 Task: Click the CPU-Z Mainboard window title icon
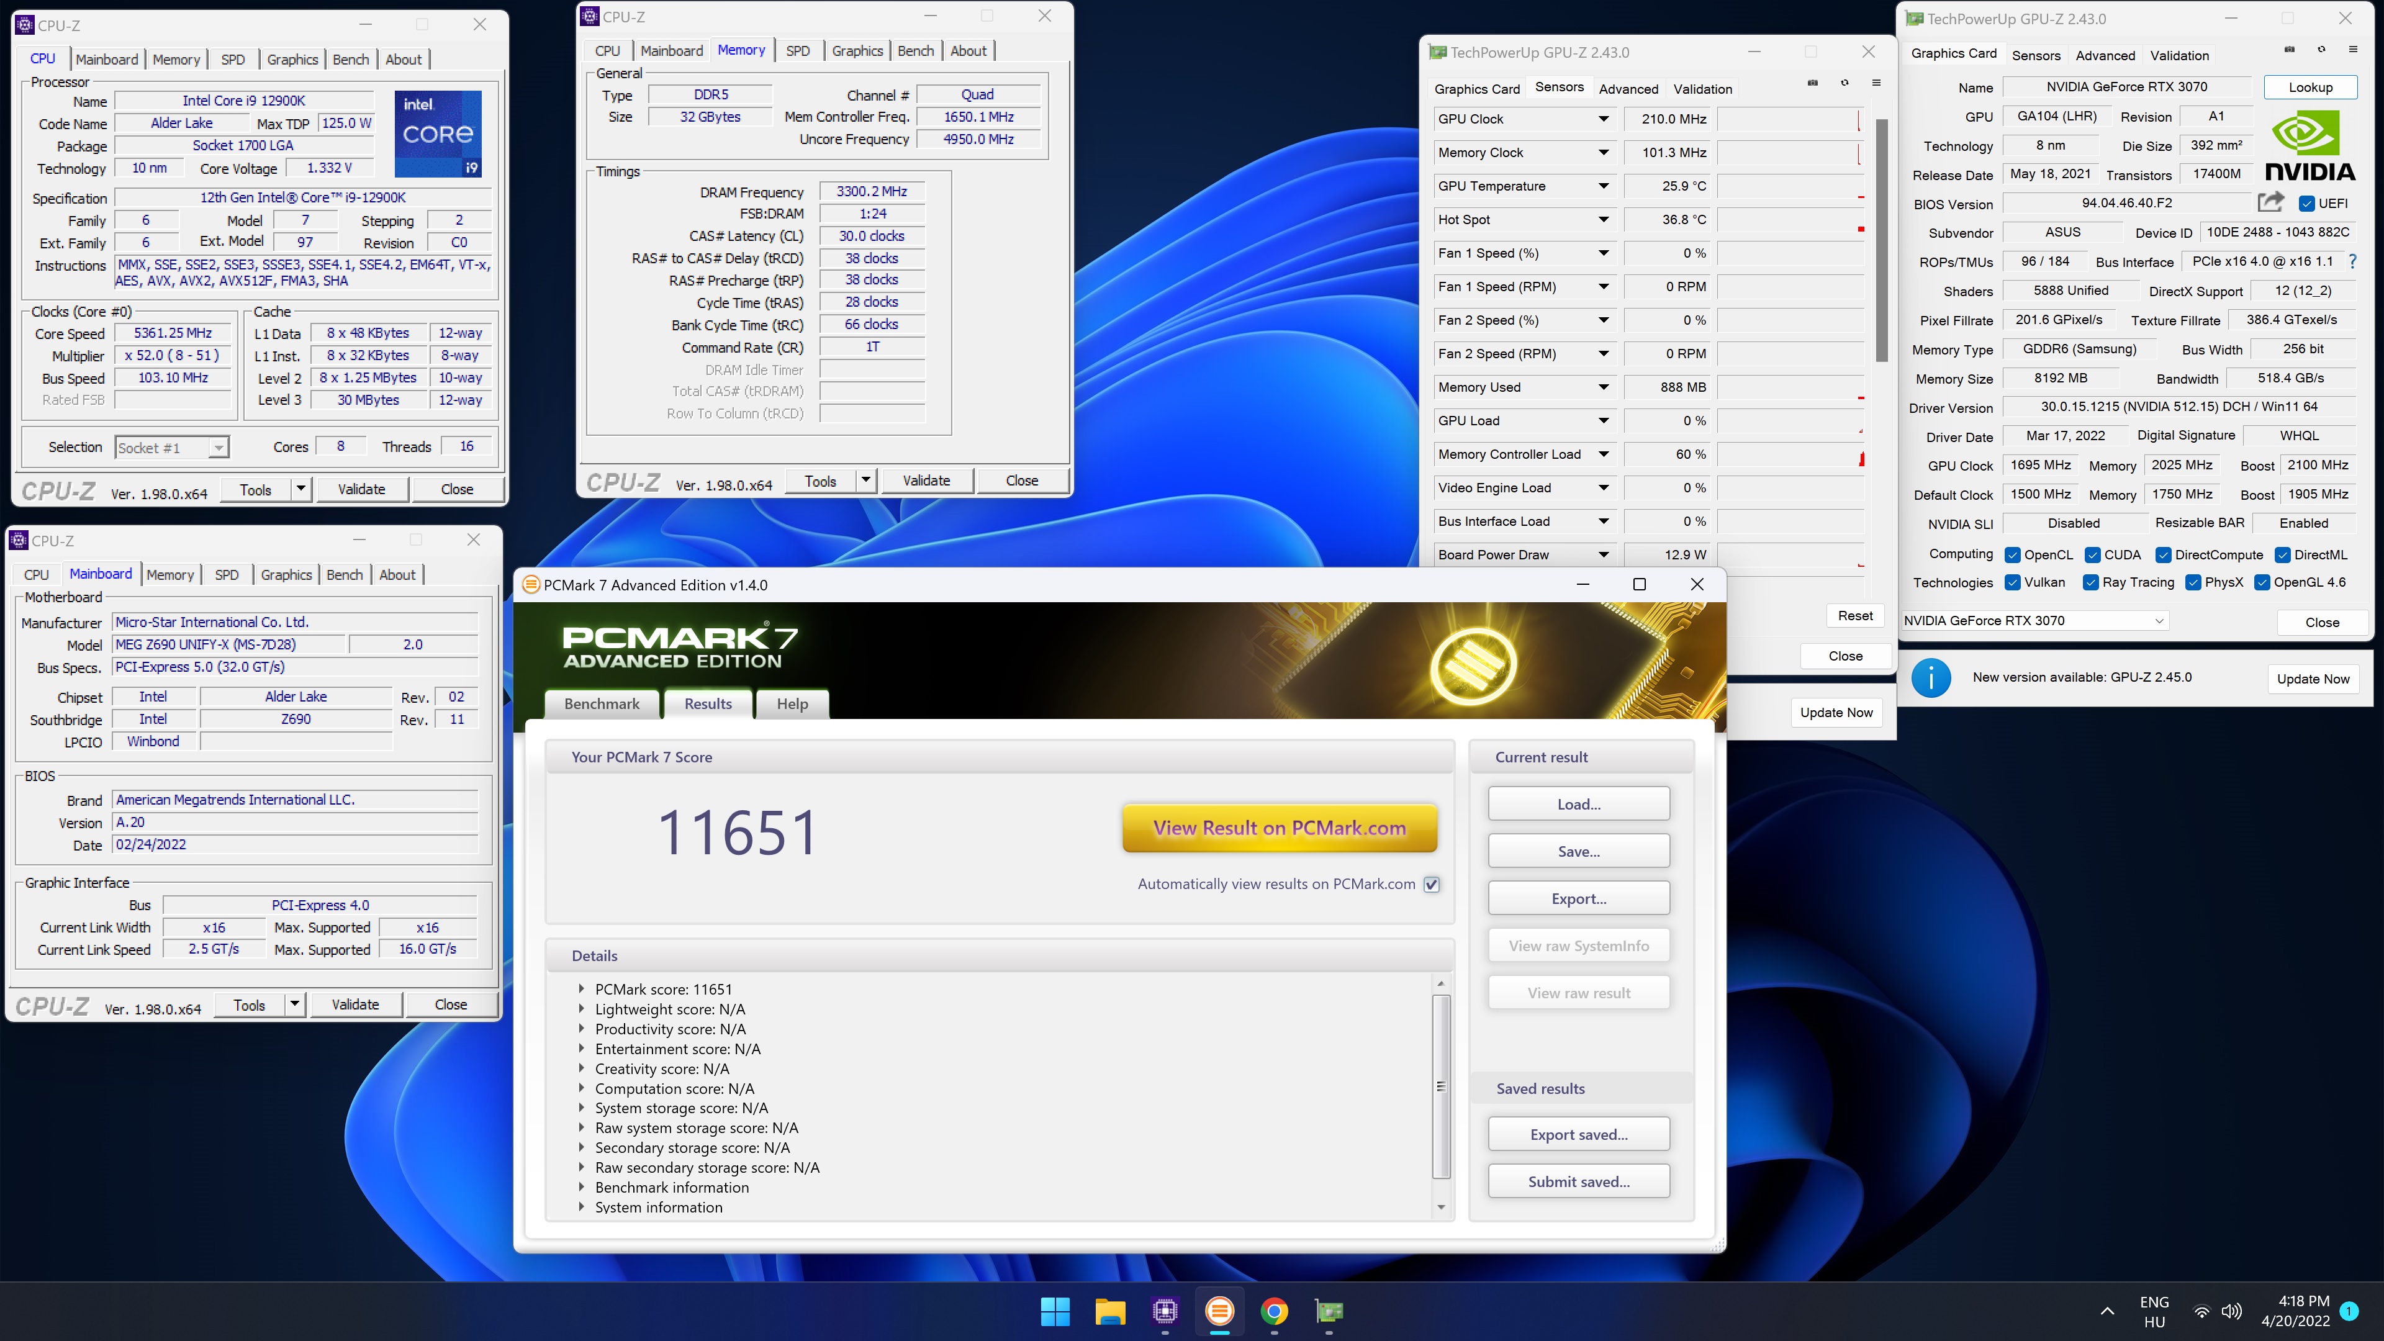tap(19, 541)
